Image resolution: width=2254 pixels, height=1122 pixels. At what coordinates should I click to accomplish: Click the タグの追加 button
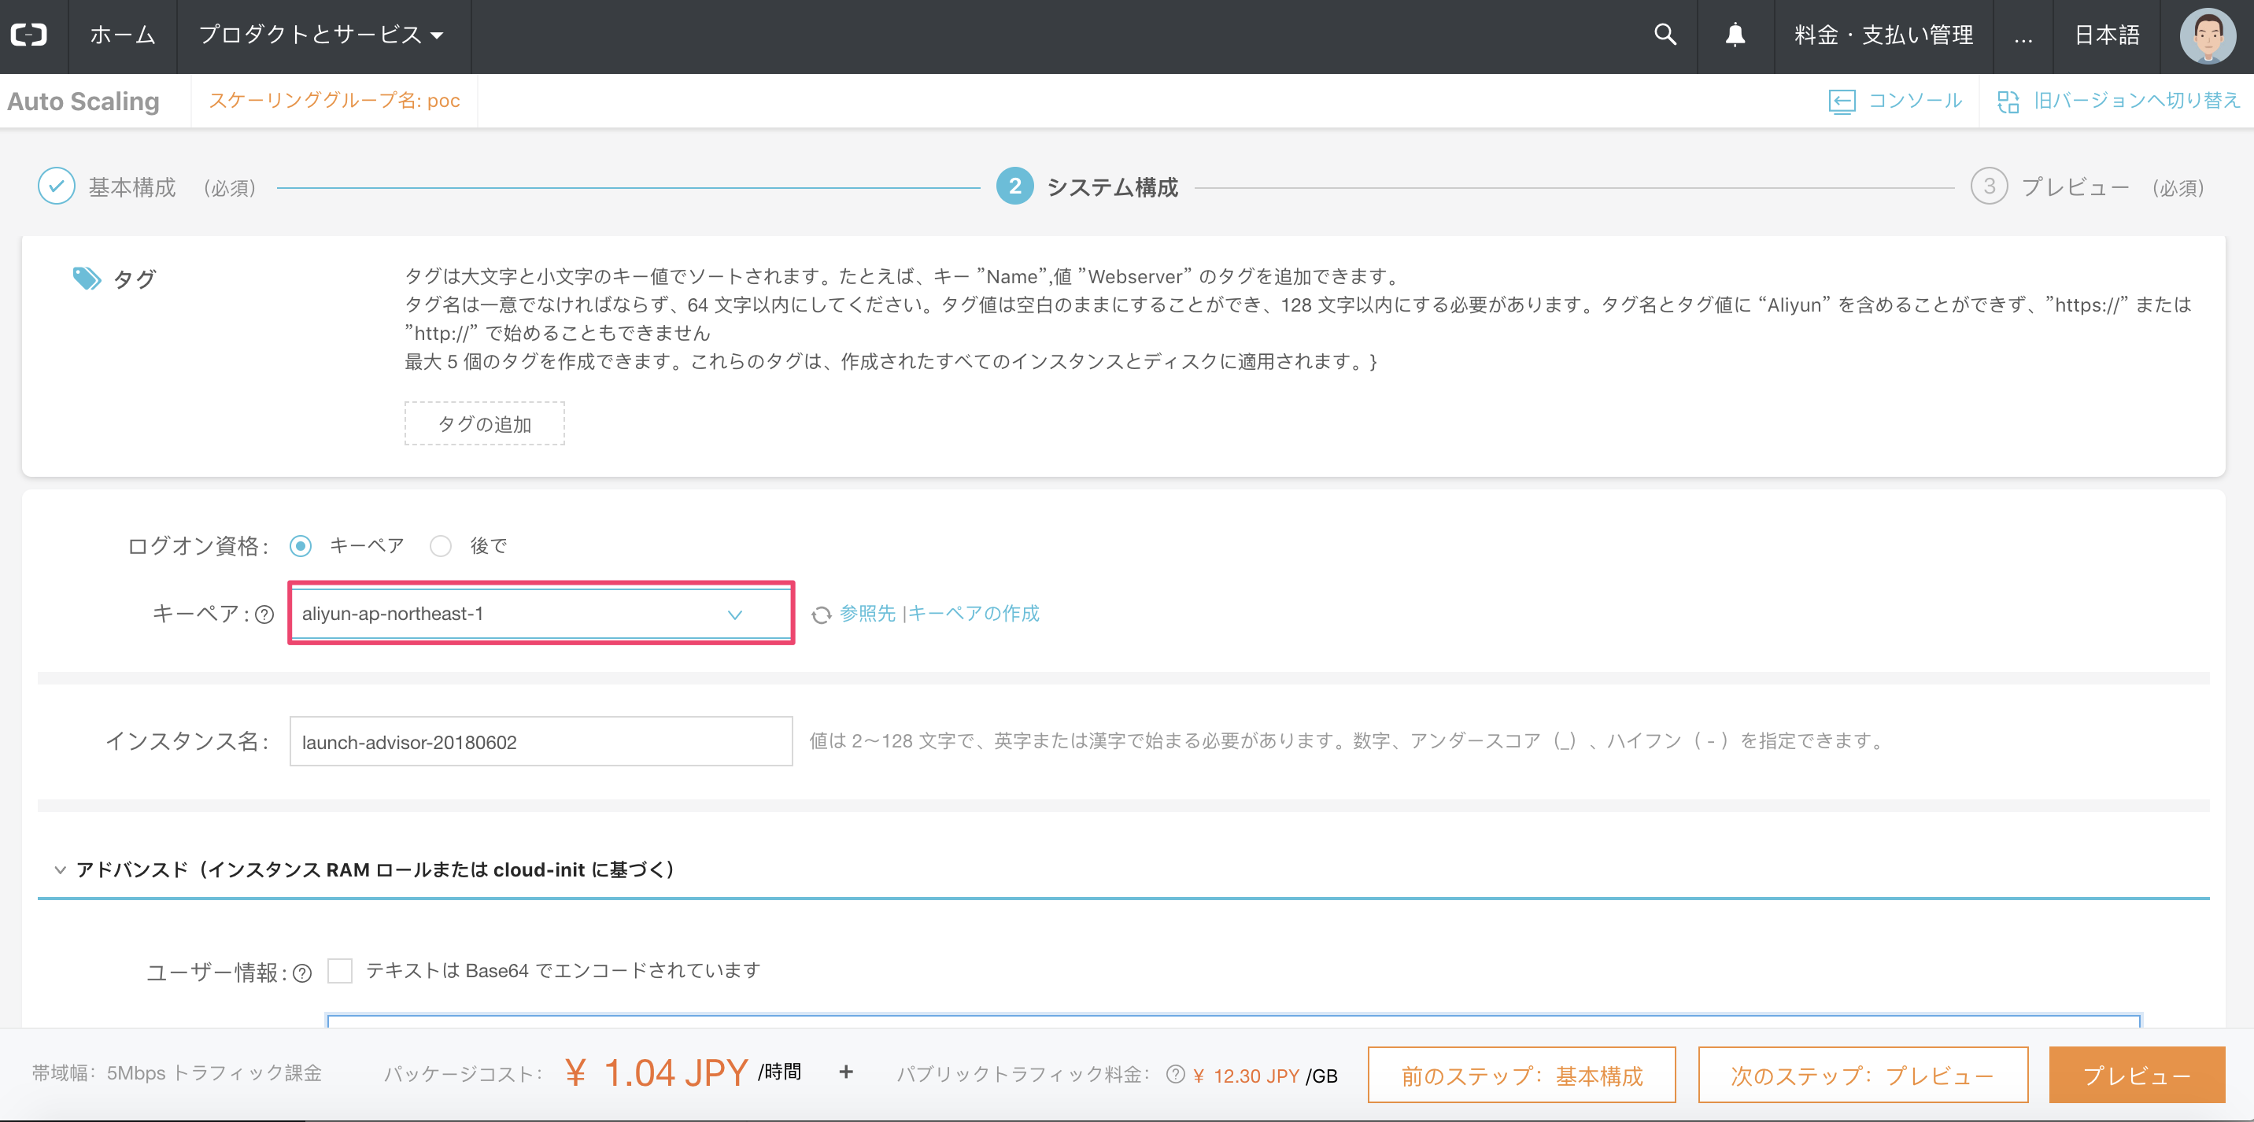pos(484,424)
